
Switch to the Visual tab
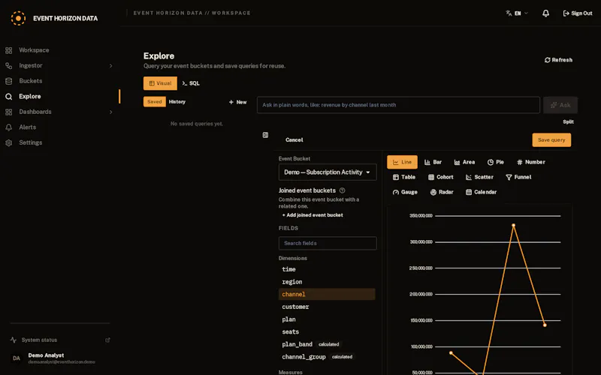pyautogui.click(x=160, y=83)
